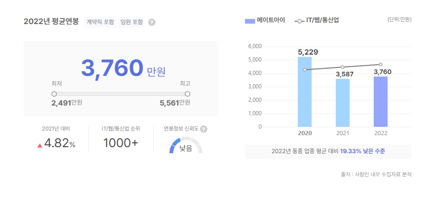Click the 2021 bar labeled 3,587

343,103
